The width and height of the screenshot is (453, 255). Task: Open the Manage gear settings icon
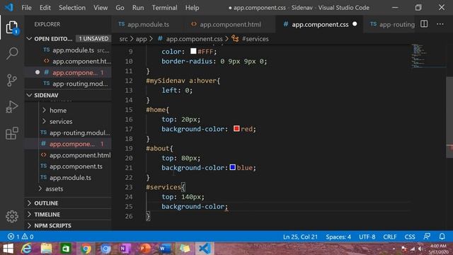[x=12, y=216]
